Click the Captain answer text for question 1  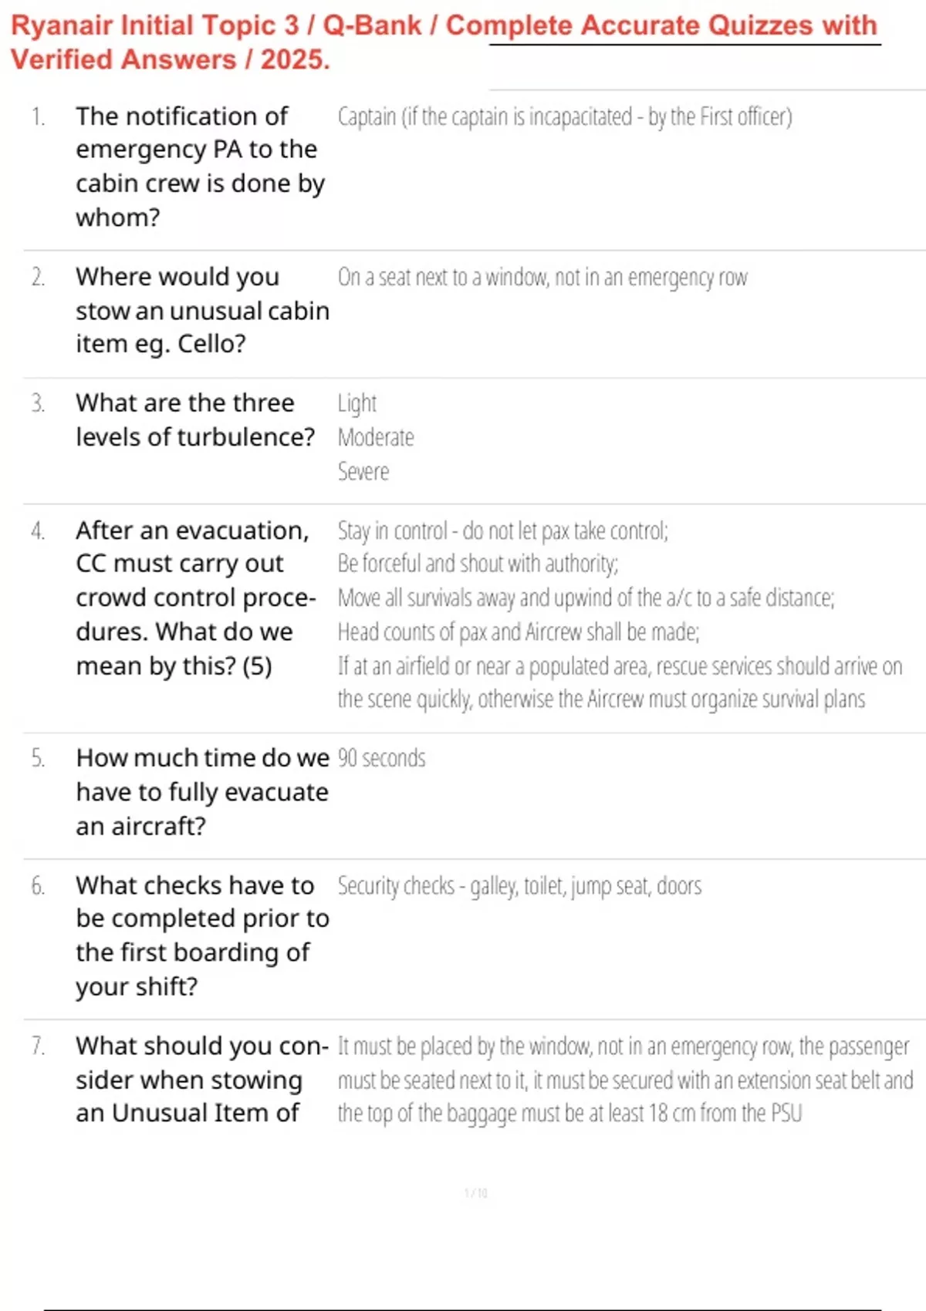coord(565,117)
